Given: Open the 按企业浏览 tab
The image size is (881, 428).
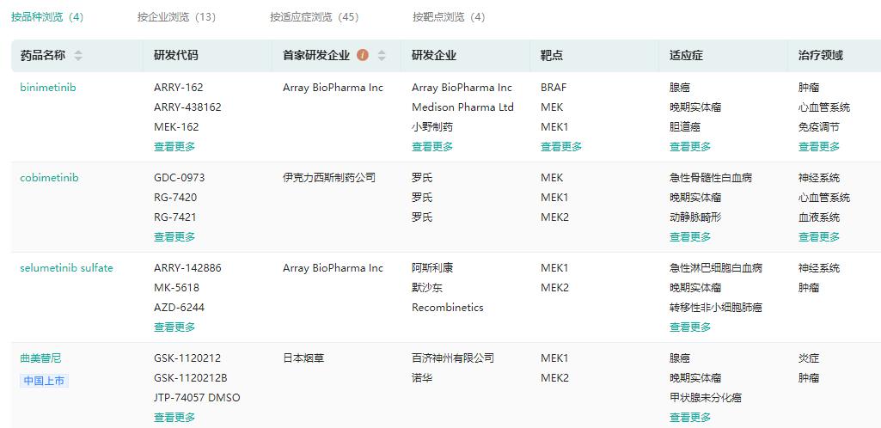Looking at the screenshot, I should (x=176, y=17).
